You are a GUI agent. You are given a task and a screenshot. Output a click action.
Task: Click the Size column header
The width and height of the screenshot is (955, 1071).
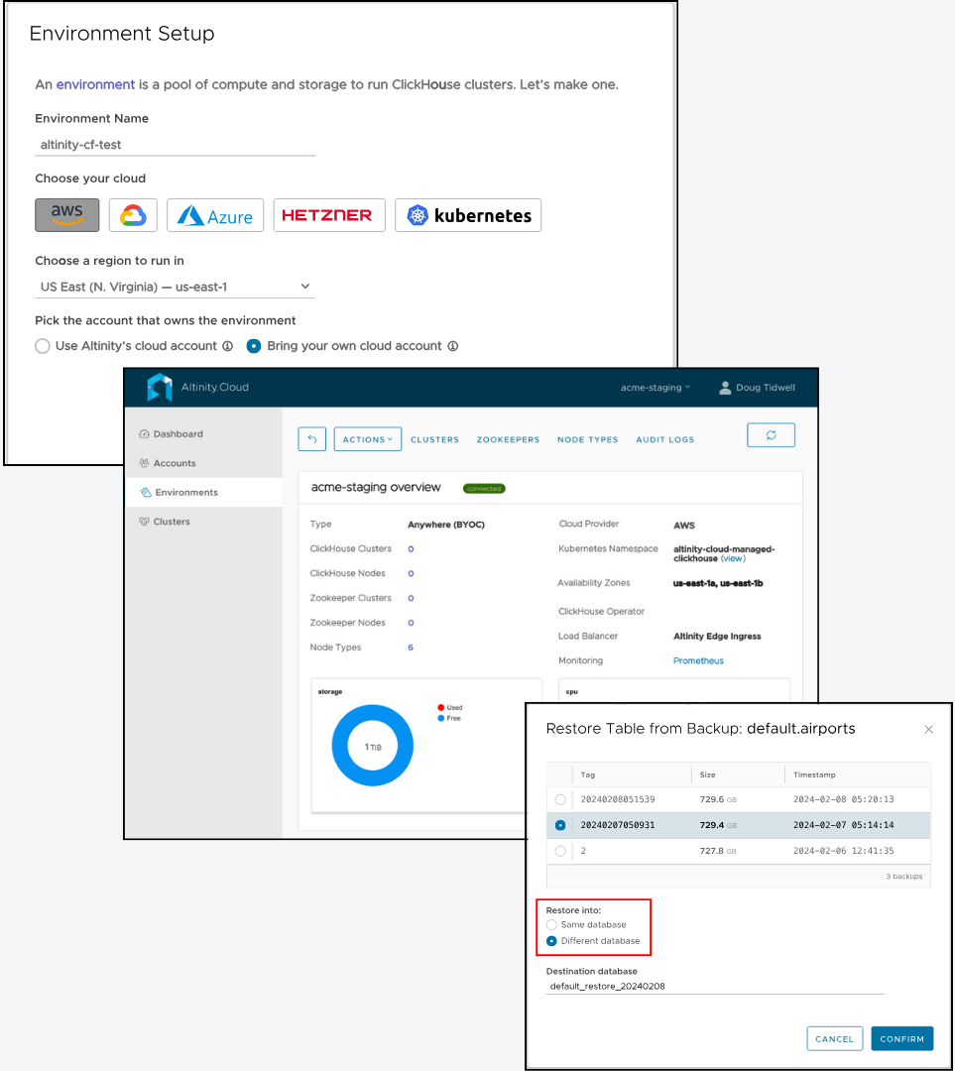pyautogui.click(x=707, y=774)
